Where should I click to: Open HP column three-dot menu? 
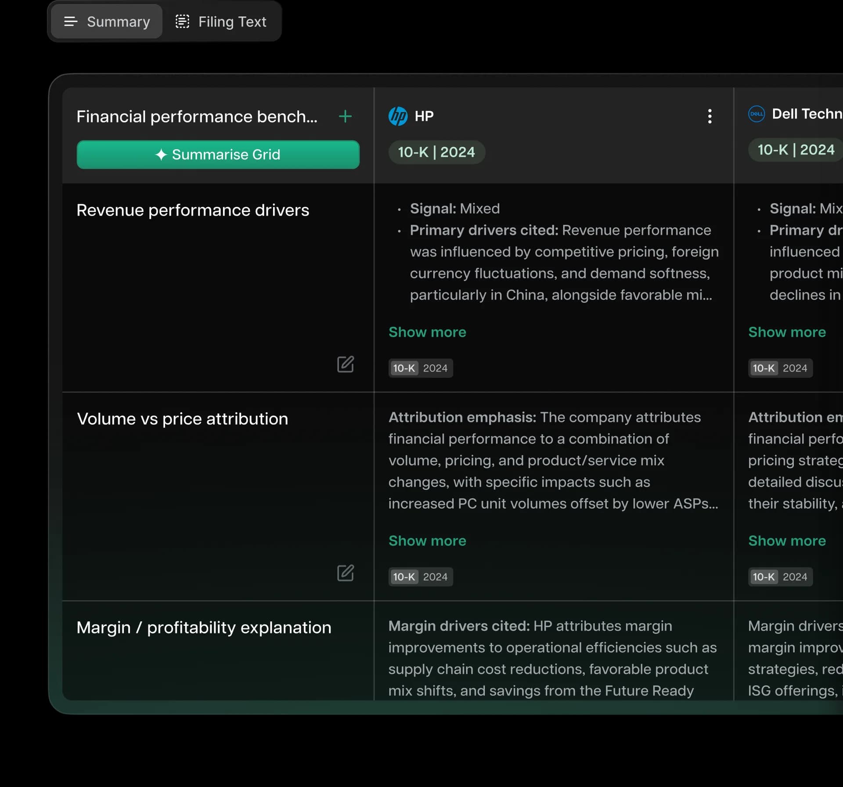pyautogui.click(x=710, y=116)
